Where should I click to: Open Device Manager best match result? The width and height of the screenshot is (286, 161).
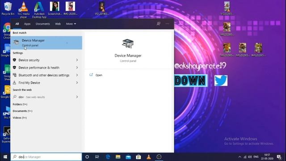(x=46, y=43)
